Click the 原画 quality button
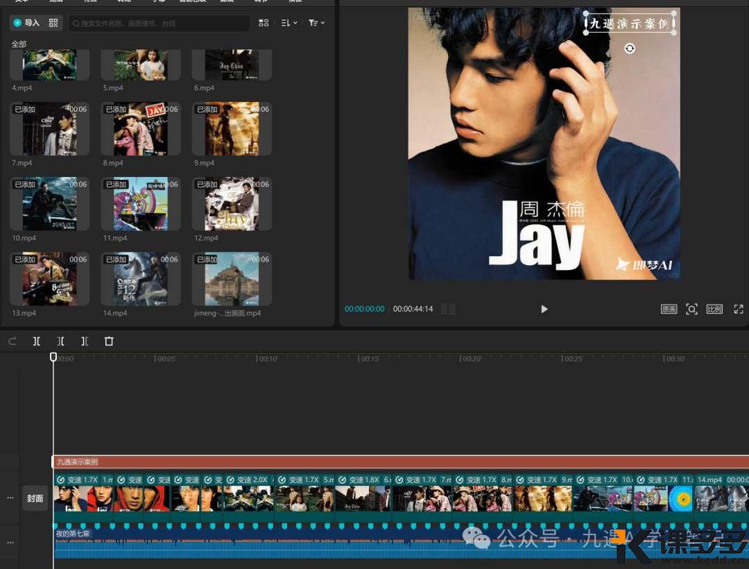Screen dimensions: 749x569 [x=669, y=309]
